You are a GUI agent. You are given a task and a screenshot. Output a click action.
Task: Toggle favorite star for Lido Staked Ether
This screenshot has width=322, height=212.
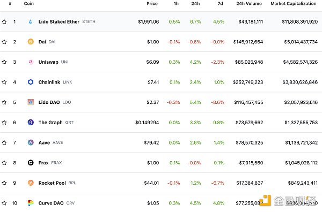pyautogui.click(x=4, y=21)
